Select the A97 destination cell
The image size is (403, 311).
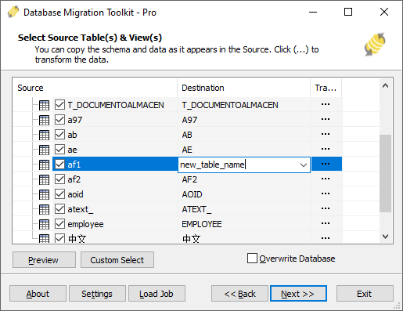pos(244,120)
